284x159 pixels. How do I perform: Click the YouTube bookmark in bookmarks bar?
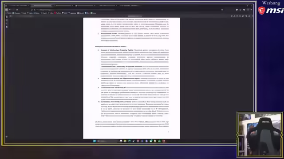click(58, 13)
